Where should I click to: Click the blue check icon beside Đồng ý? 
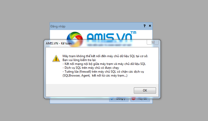(x=112, y=99)
